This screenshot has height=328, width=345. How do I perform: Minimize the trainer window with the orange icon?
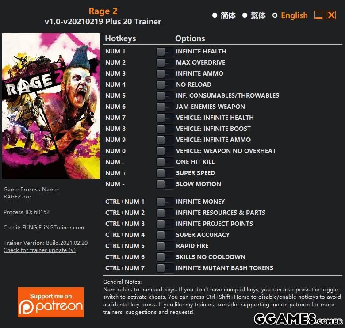tap(319, 15)
